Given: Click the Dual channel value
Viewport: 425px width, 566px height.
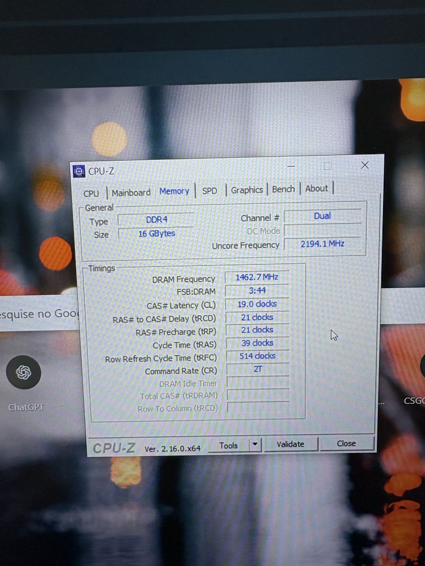Looking at the screenshot, I should (322, 216).
